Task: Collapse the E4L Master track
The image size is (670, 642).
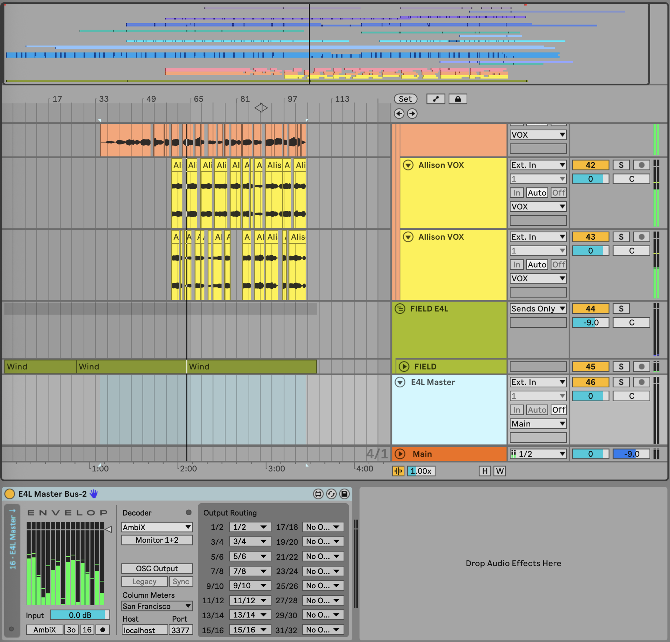Action: (x=400, y=382)
